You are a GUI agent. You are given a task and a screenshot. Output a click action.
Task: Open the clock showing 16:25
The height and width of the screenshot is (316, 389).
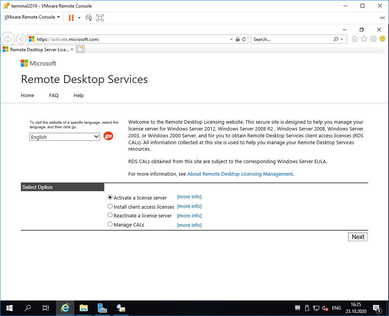pyautogui.click(x=356, y=308)
